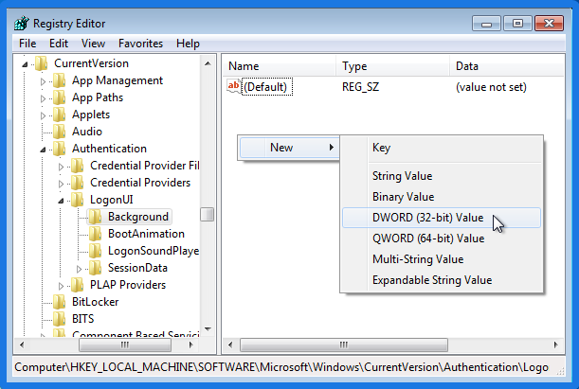Screen dimensions: 579x389
Task: Click the values pane scroll left arrow
Action: [x=231, y=345]
